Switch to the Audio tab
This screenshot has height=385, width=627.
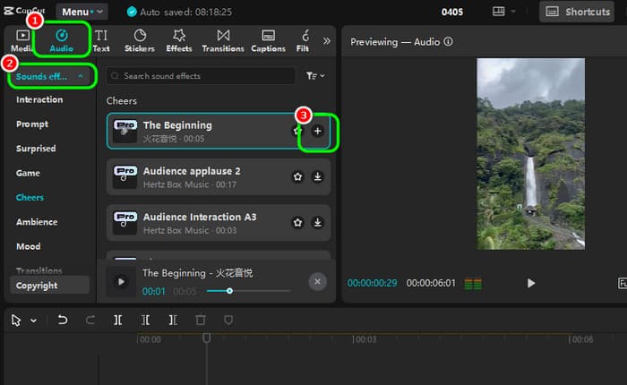[x=61, y=41]
